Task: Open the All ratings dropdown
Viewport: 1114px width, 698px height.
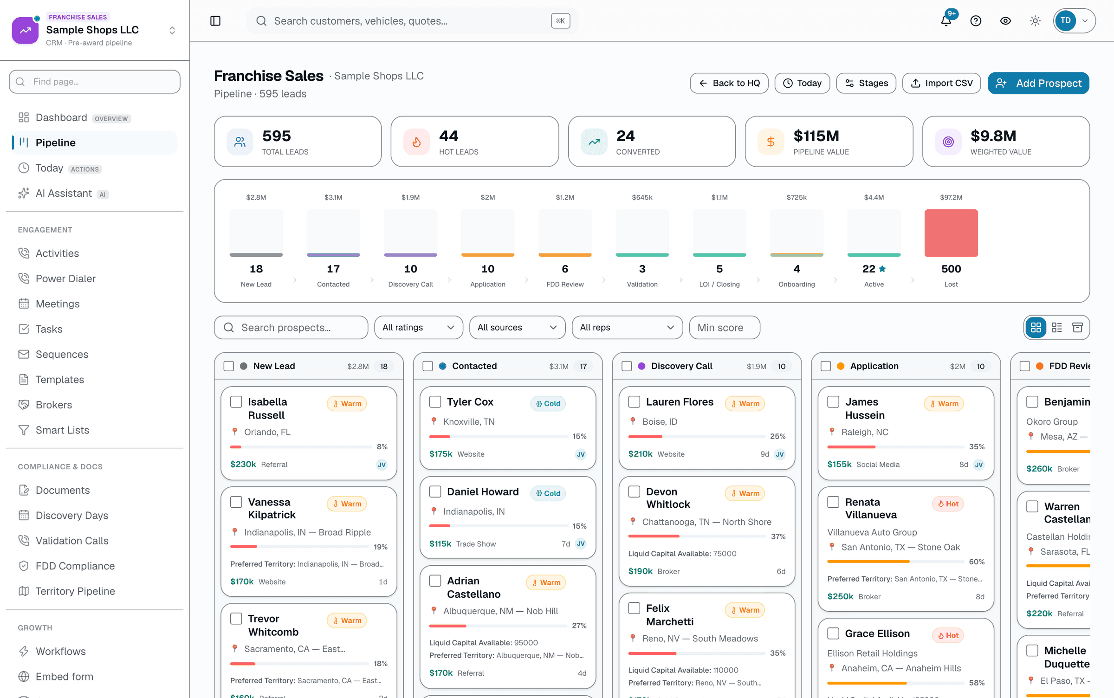Action: [x=419, y=328]
